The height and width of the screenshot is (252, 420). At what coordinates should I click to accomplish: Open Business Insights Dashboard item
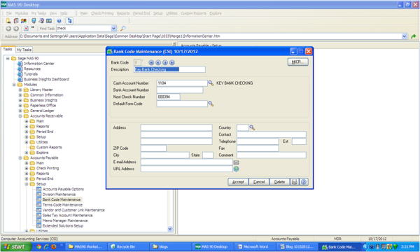coord(46,79)
